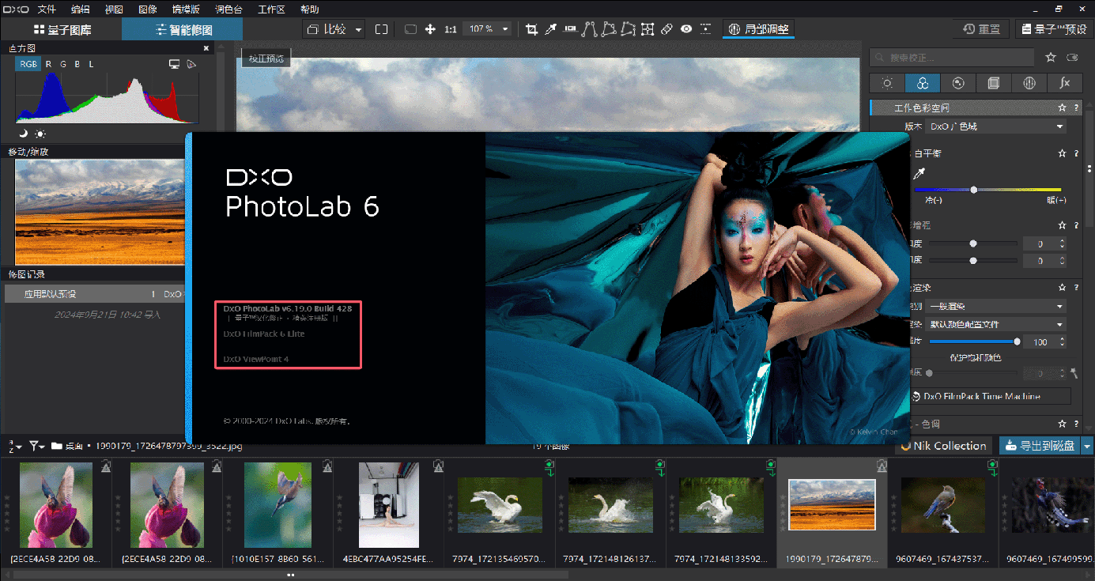Show favorite corrections with the star icon
Viewport: 1095px width, 581px height.
[x=1051, y=57]
